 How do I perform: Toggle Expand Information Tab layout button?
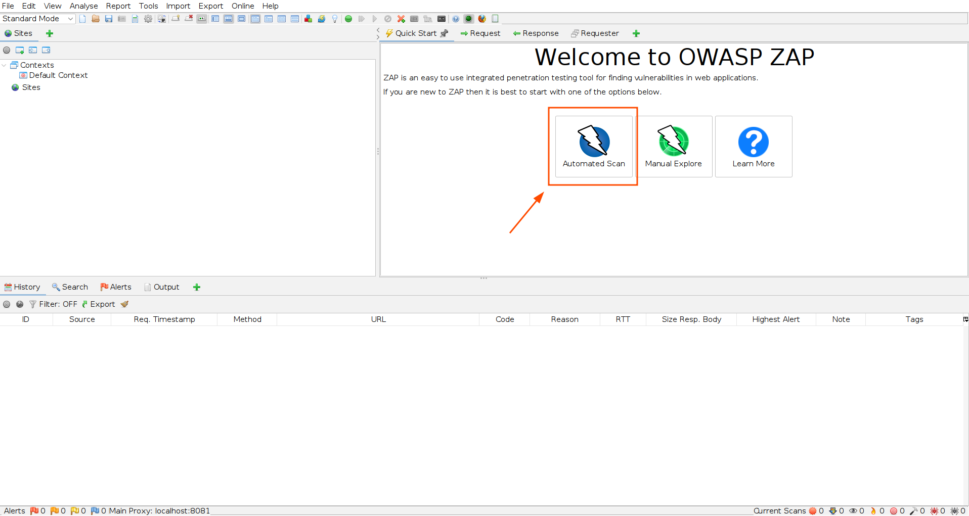[229, 19]
